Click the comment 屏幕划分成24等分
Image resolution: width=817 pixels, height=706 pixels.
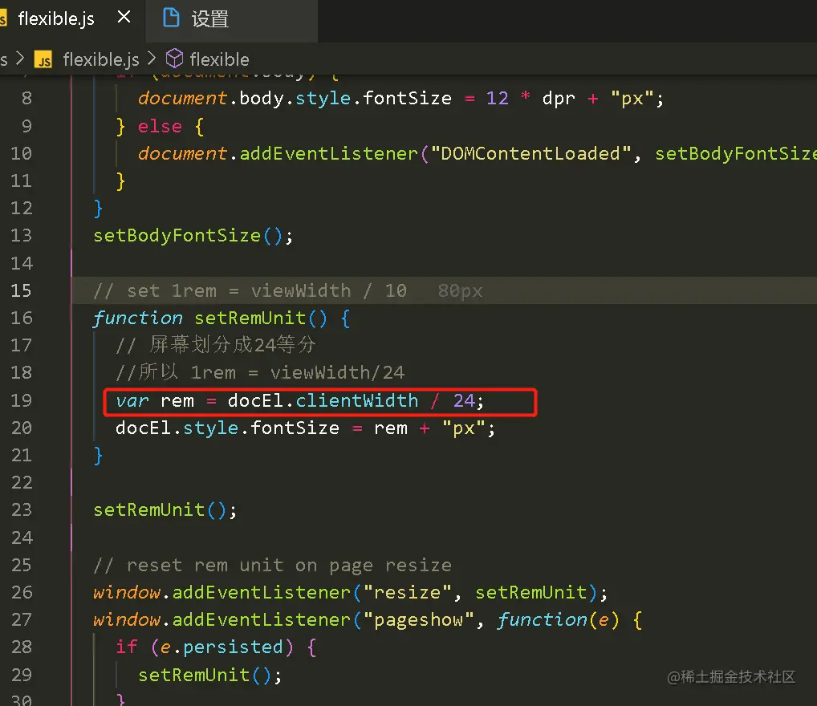coord(216,345)
